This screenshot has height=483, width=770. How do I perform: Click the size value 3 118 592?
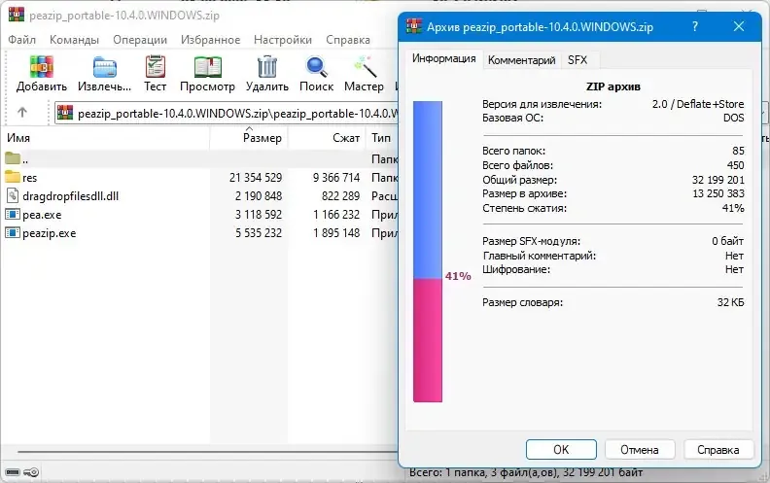259,215
